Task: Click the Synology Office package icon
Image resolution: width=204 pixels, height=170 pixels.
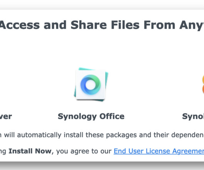Action: coord(91,84)
